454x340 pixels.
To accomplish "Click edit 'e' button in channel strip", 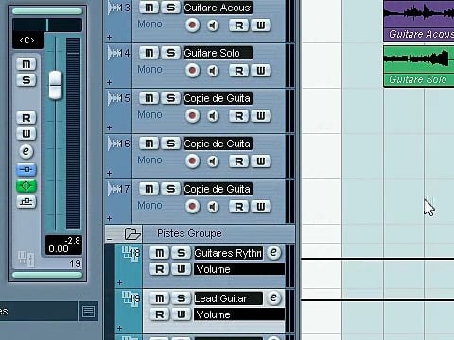I will pos(26,151).
